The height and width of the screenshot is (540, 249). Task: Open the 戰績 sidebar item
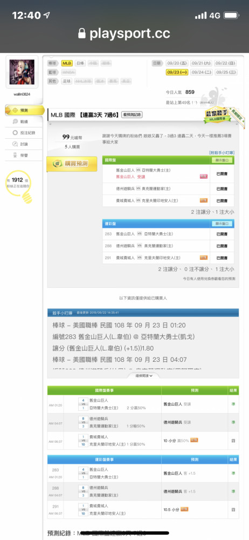[x=24, y=121]
